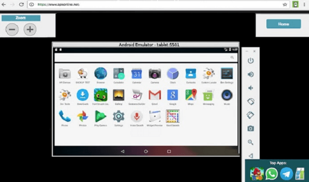Click the zoom out minus button

click(x=12, y=29)
